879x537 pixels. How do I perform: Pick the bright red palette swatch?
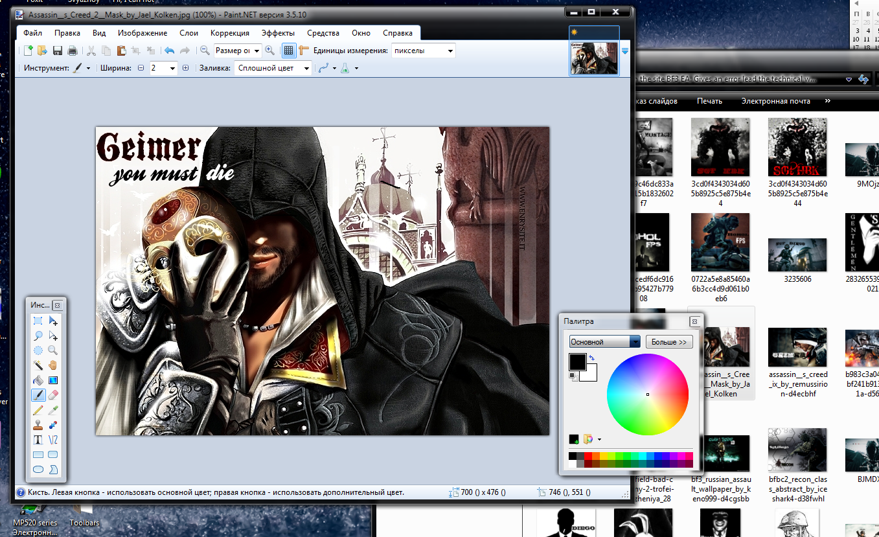click(588, 457)
